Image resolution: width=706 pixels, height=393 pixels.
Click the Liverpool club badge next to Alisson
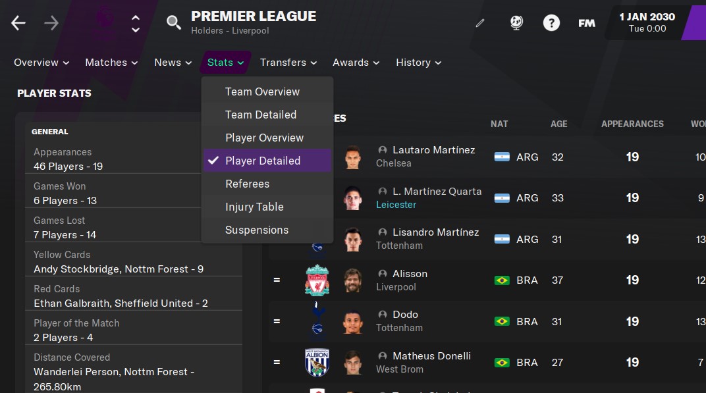tap(317, 280)
